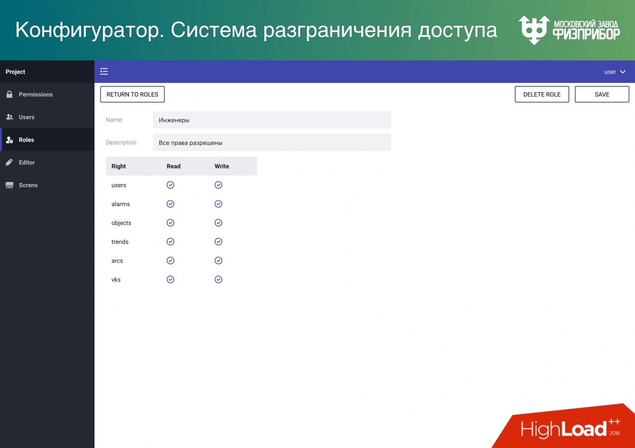The width and height of the screenshot is (635, 448).
Task: Click the Description field with 'Все права разрешены'
Action: [x=271, y=142]
